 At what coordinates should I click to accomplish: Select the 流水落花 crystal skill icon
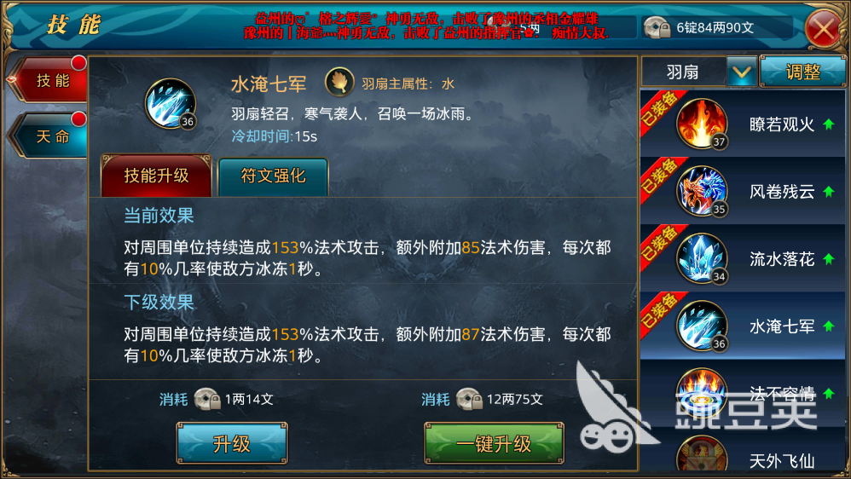pos(702,258)
